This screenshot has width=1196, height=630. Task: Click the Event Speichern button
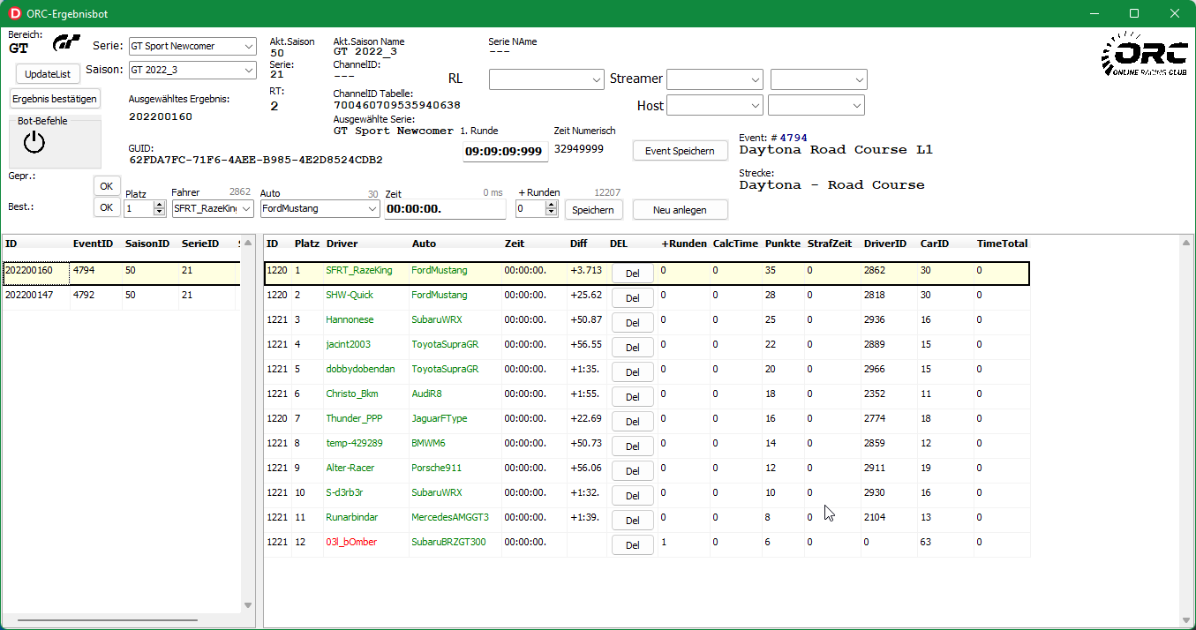[x=680, y=151]
